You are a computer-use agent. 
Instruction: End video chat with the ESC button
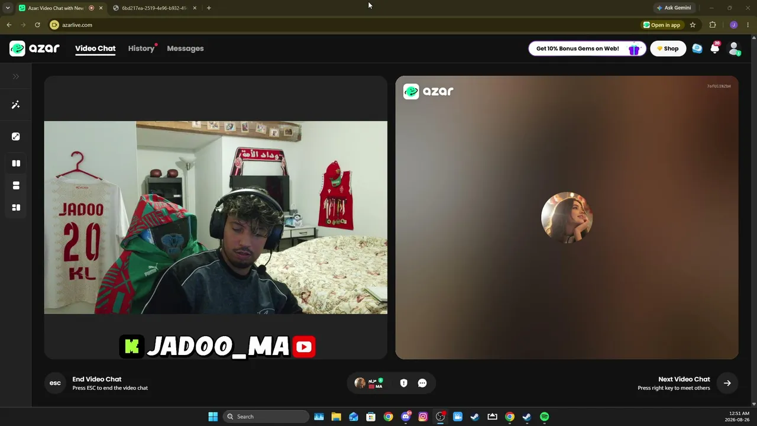click(55, 383)
